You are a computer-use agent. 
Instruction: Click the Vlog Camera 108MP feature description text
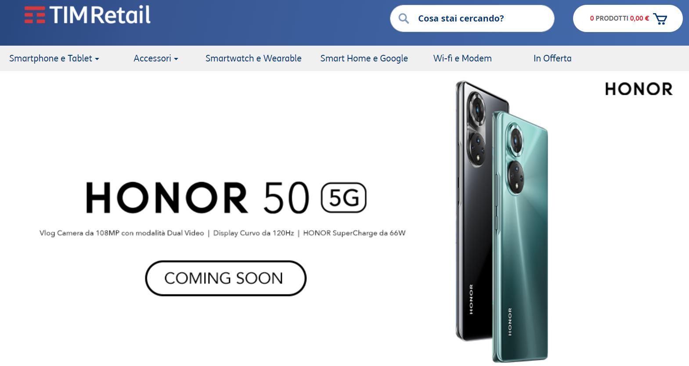click(x=122, y=233)
